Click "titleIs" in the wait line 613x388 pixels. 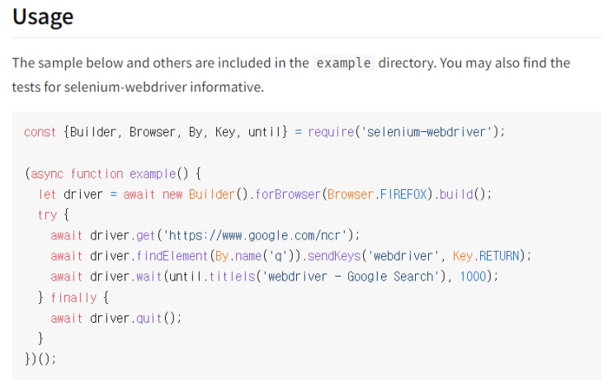click(232, 277)
